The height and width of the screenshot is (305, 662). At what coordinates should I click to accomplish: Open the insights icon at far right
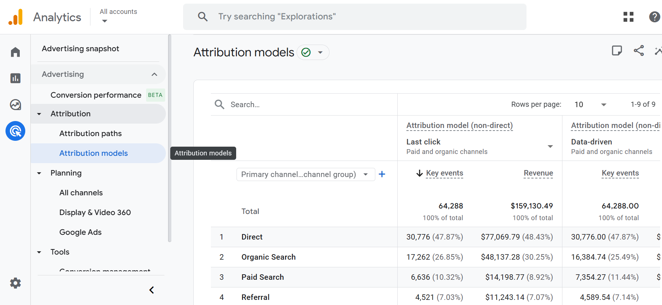pos(658,51)
